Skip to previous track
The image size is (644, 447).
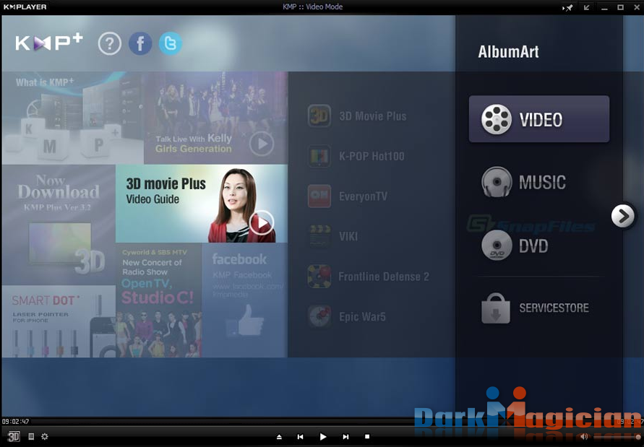pyautogui.click(x=300, y=437)
